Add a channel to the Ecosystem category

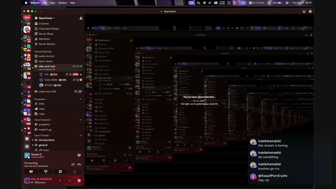tap(81, 99)
